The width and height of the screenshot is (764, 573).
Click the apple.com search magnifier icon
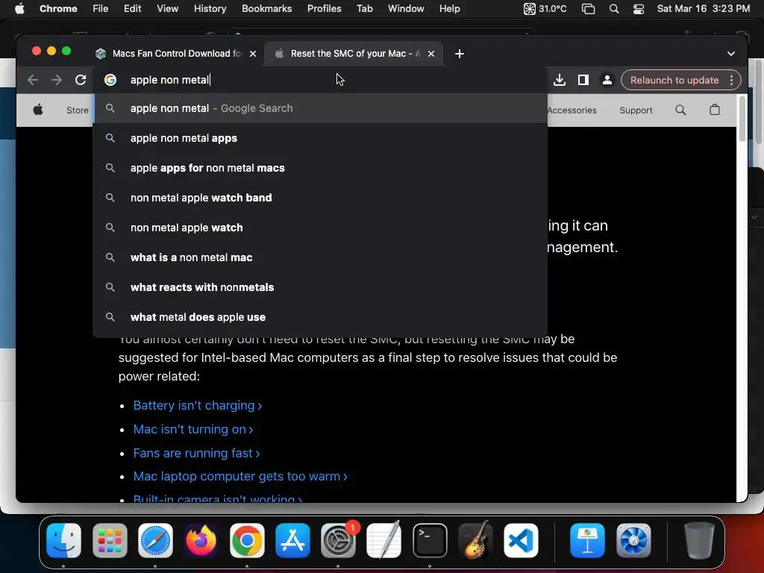pos(680,110)
